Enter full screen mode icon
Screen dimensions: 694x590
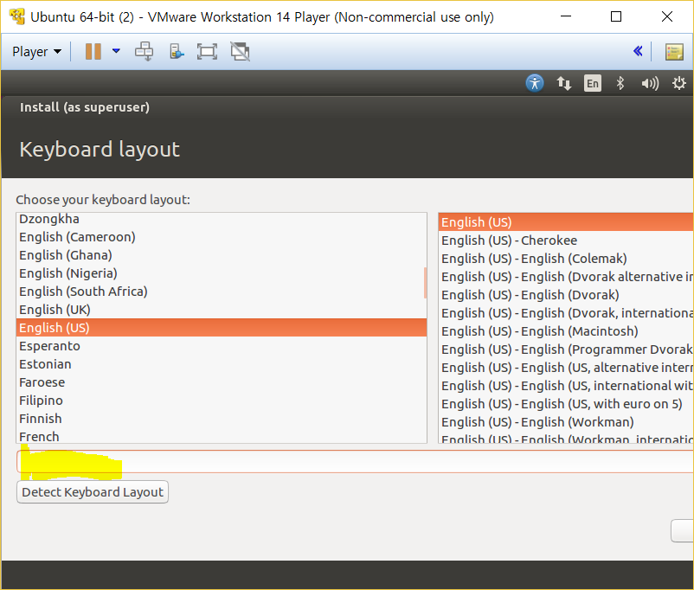click(207, 52)
